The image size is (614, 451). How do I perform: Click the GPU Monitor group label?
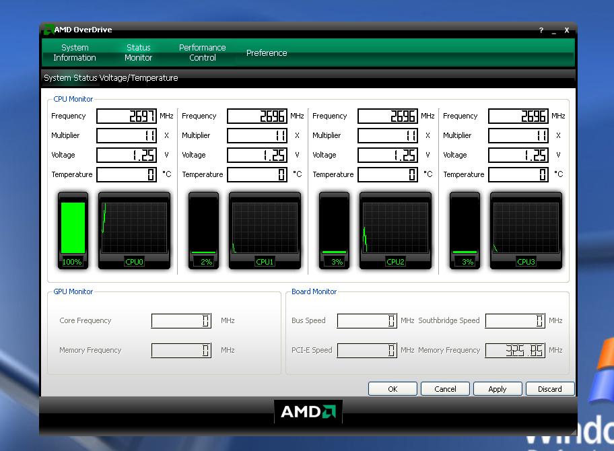[x=73, y=291]
